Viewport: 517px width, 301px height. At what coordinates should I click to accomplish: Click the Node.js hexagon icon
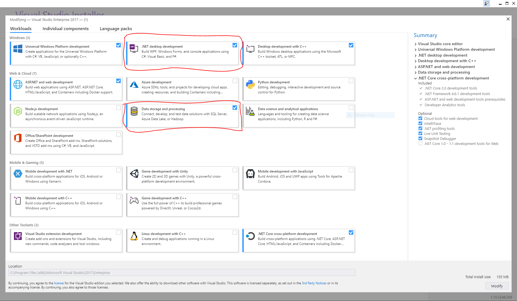(x=18, y=111)
